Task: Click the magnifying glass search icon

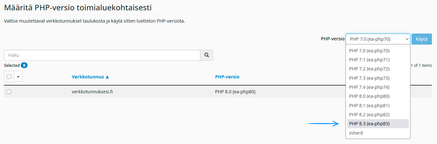Action: point(207,55)
